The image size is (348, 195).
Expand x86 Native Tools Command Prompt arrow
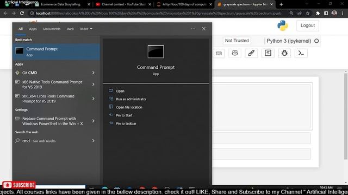pos(94,84)
